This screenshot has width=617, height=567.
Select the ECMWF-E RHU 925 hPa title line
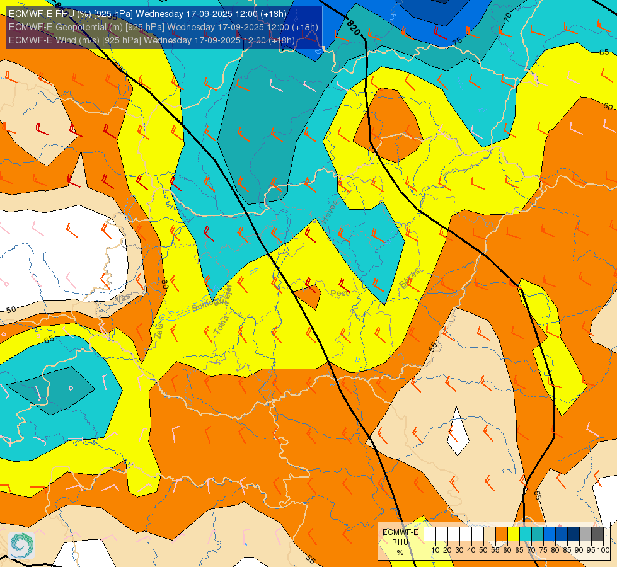coord(147,14)
